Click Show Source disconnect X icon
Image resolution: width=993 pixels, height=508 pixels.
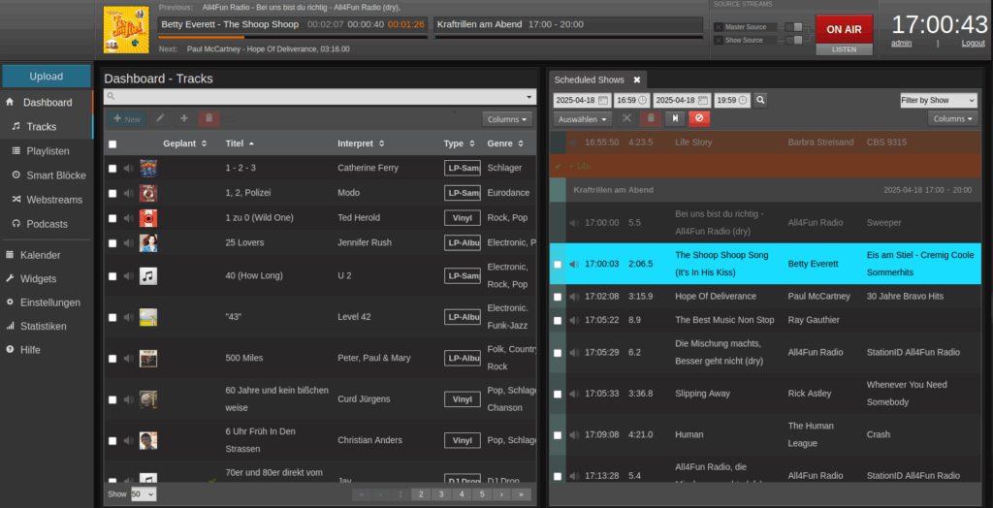point(719,41)
